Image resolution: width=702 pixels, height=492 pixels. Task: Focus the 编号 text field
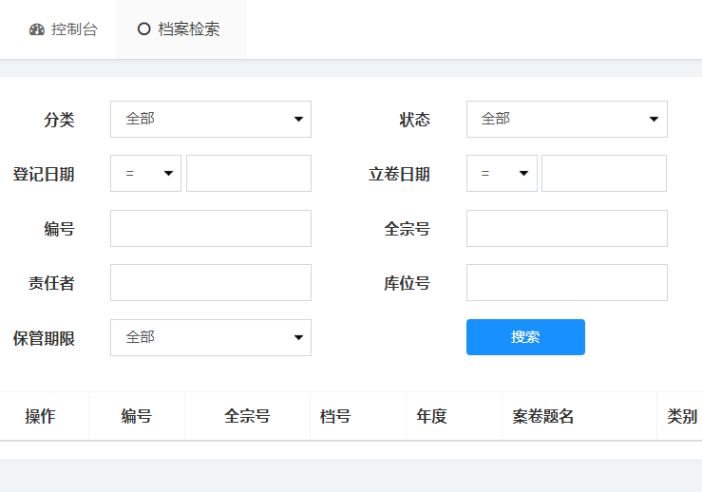pyautogui.click(x=211, y=228)
